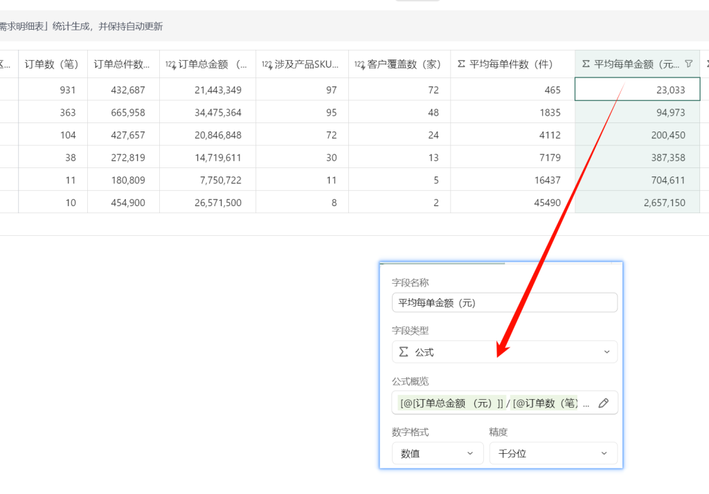The height and width of the screenshot is (494, 709).
Task: Click the cell with value 2,657,150
Action: 638,203
